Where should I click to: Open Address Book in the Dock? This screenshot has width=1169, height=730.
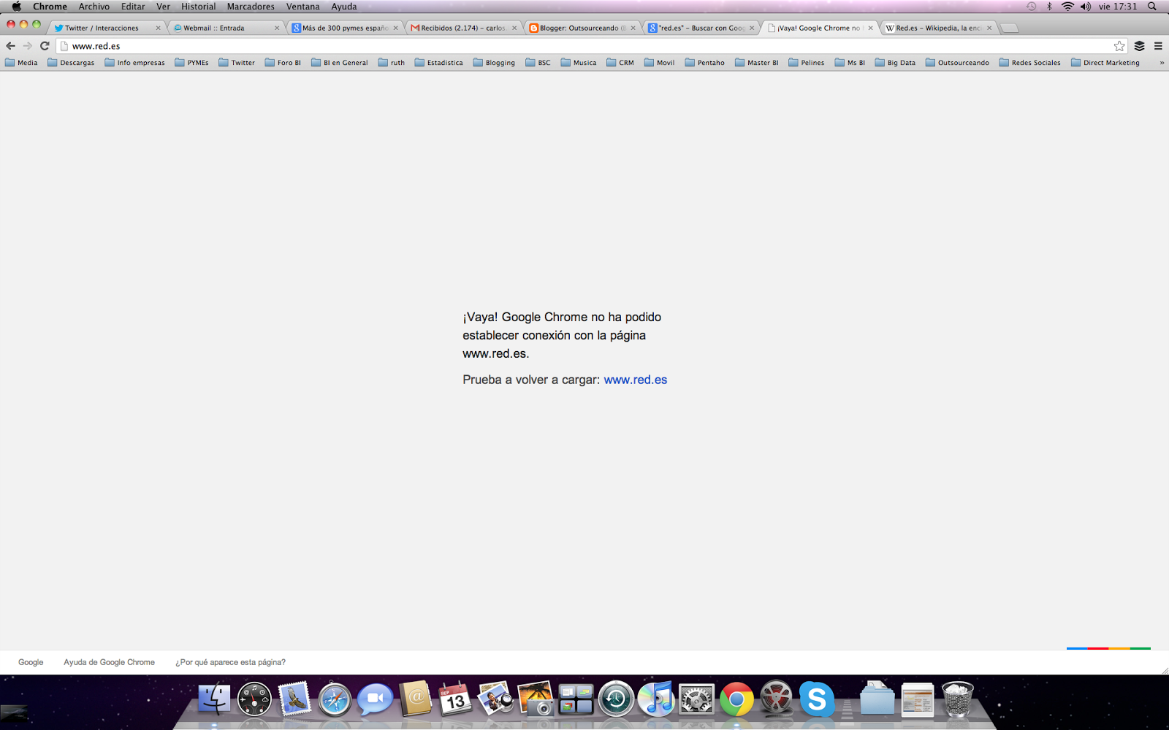click(x=415, y=699)
